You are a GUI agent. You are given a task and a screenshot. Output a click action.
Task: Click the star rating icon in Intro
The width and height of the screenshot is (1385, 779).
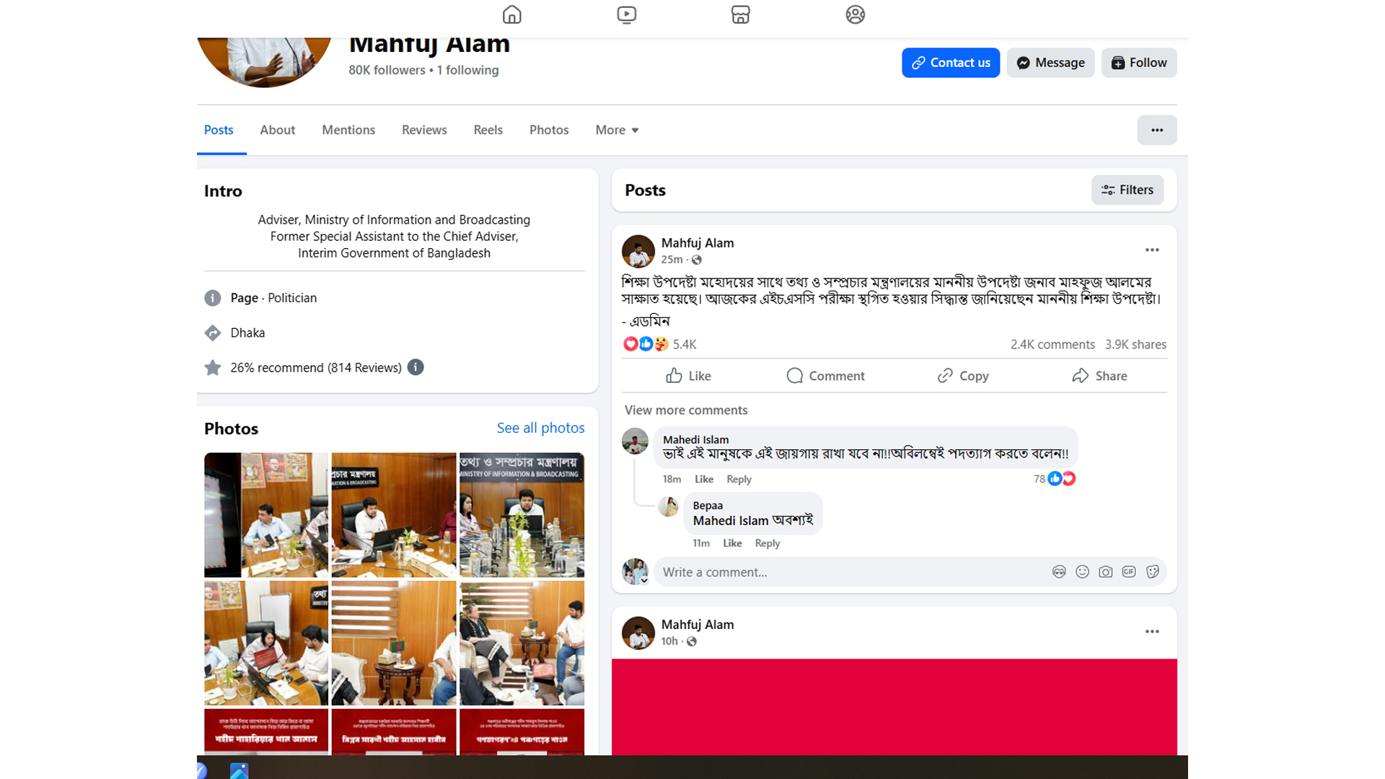[212, 368]
